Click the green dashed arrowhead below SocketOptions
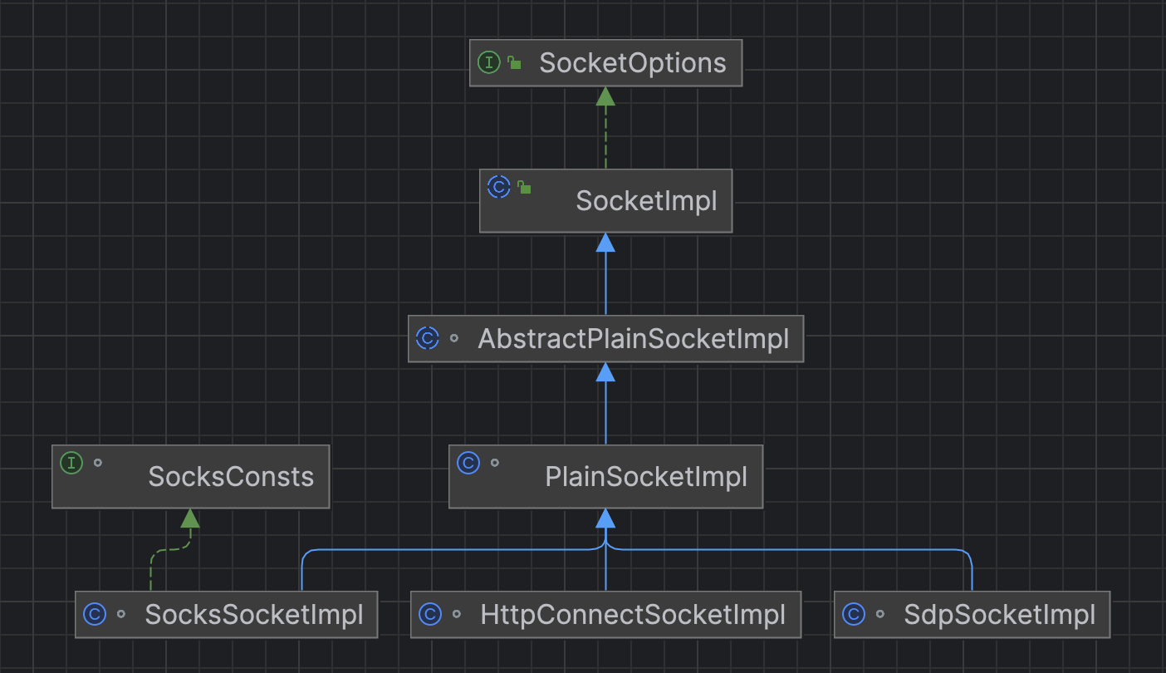The height and width of the screenshot is (673, 1166). coord(605,96)
